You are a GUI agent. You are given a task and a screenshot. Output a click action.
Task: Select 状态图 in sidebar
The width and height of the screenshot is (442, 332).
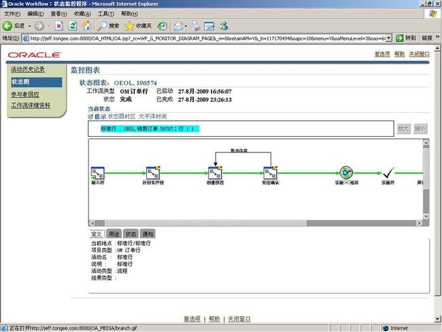click(x=36, y=82)
